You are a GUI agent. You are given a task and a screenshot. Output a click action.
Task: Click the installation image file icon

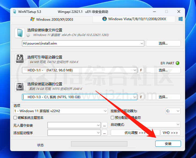[20, 33]
